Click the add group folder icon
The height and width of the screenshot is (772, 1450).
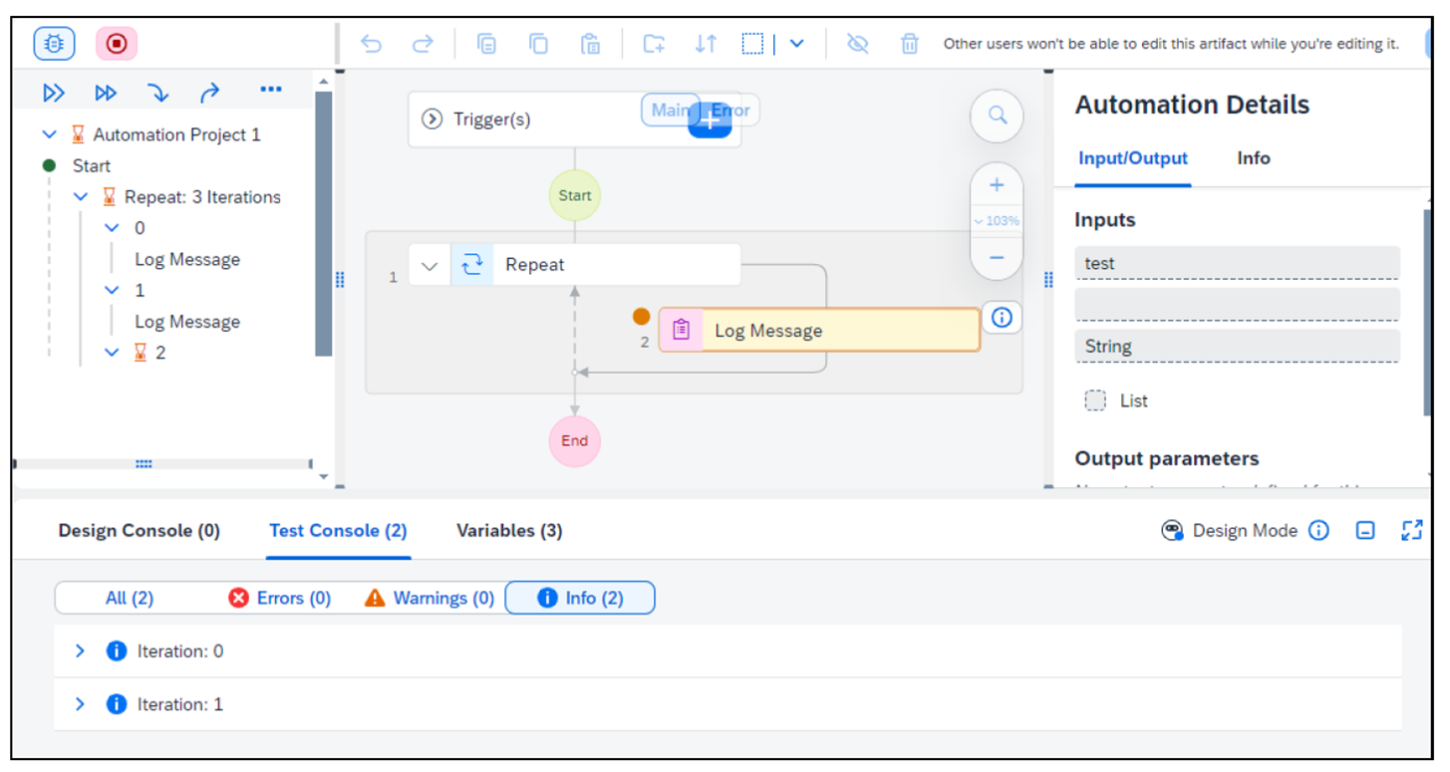[654, 44]
